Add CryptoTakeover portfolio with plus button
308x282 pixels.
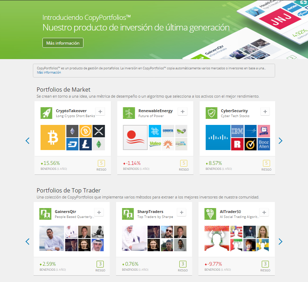point(100,111)
